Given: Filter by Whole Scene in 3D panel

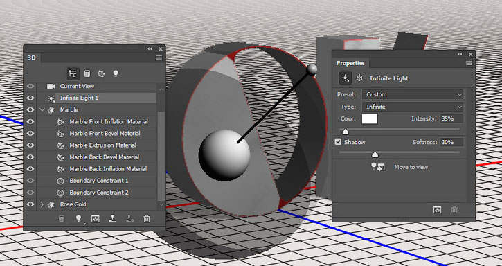Looking at the screenshot, I should tap(73, 73).
